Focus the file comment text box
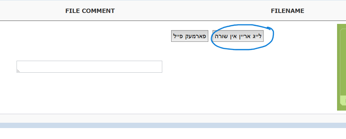 tap(89, 66)
